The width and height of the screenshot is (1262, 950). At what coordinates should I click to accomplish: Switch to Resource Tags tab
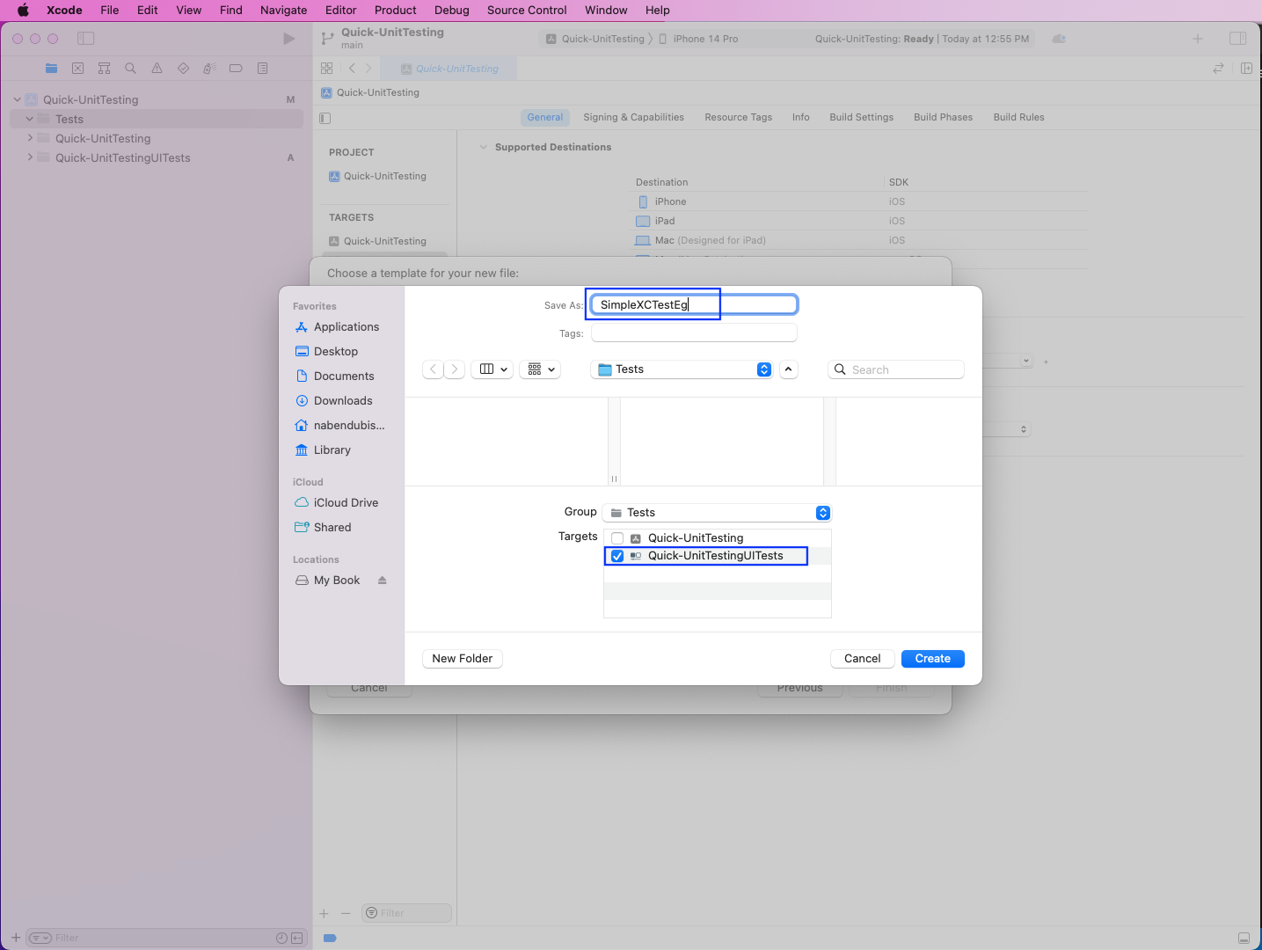coord(738,117)
